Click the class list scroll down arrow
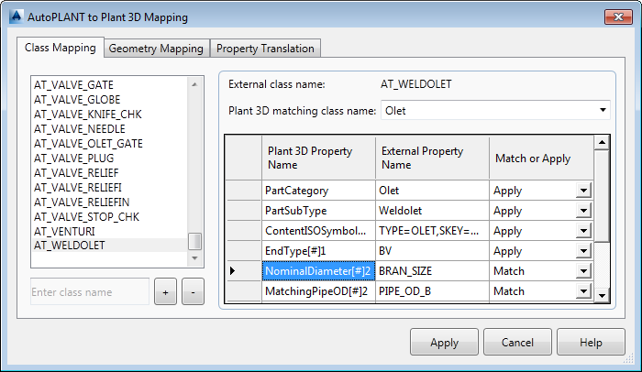Screen dimensions: 642x372 [194, 258]
